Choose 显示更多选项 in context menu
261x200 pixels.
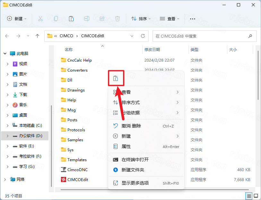pos(146,183)
